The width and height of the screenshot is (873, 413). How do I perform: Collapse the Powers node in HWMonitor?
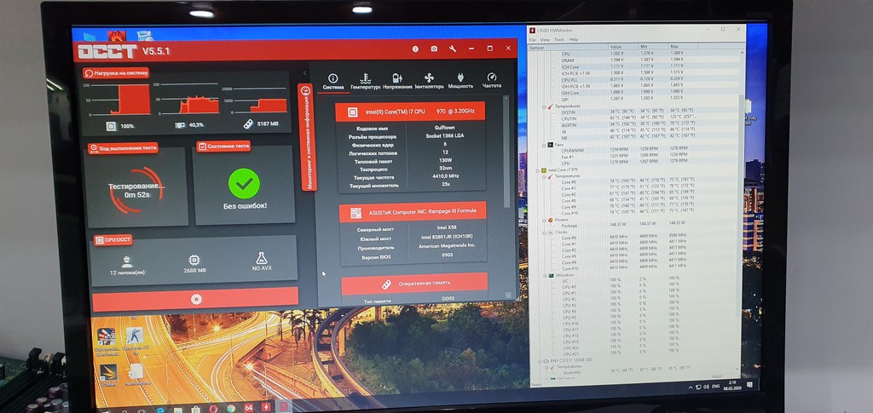tap(543, 220)
